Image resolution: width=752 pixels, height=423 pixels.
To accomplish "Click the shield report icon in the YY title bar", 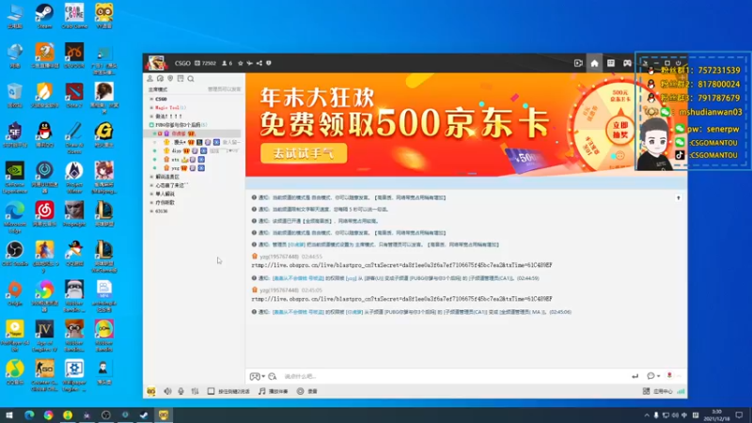I will point(269,63).
